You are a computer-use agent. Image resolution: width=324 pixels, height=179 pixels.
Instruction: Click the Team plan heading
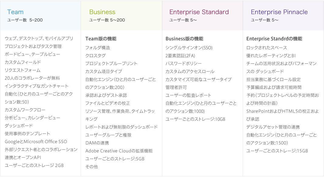pos(15,12)
